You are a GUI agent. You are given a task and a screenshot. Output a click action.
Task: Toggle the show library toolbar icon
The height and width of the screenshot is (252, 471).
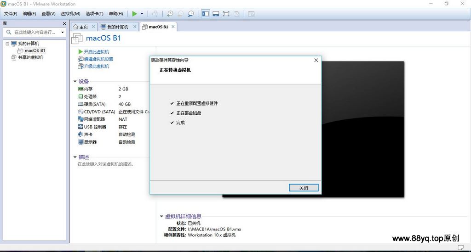206,13
